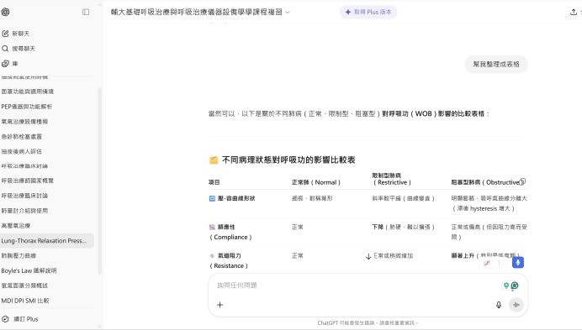Open the 肺量計介紹與使用 chat
The height and width of the screenshot is (330, 582).
coord(24,211)
